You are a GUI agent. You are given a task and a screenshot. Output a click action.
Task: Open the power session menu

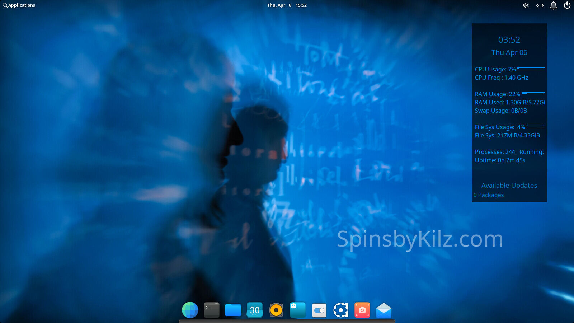567,5
